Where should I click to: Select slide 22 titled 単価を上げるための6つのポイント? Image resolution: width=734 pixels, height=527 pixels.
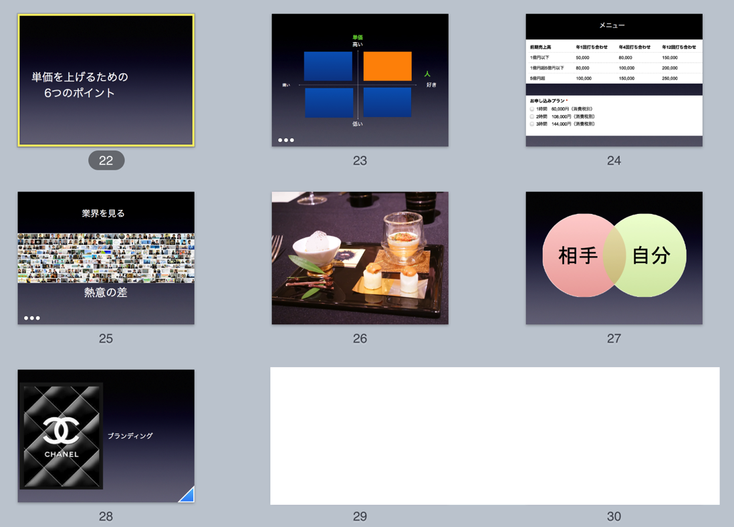pyautogui.click(x=106, y=80)
